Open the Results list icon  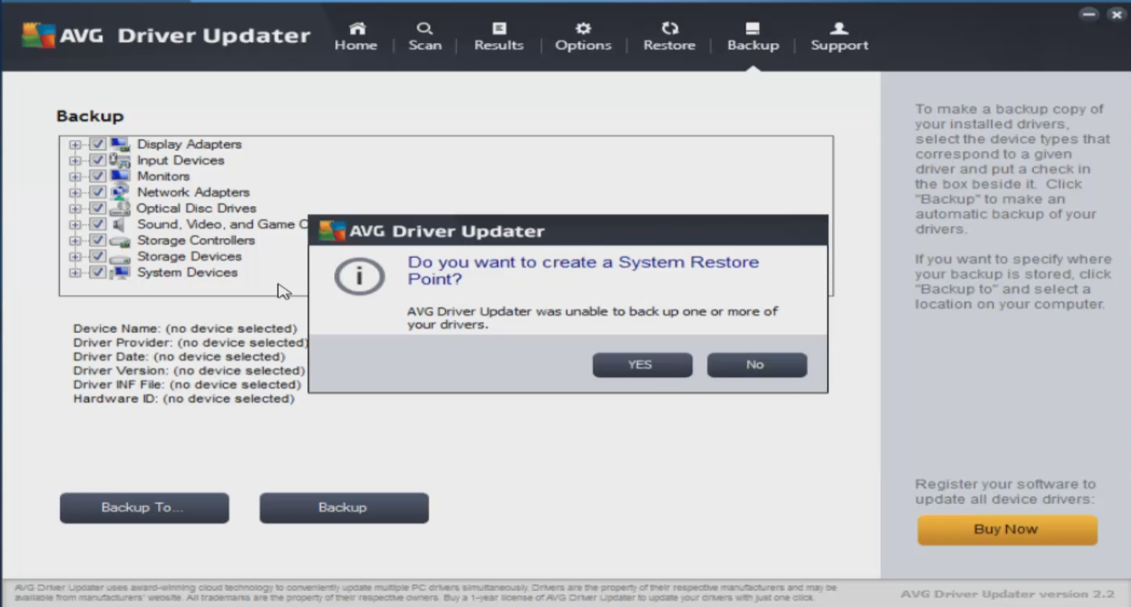point(499,30)
